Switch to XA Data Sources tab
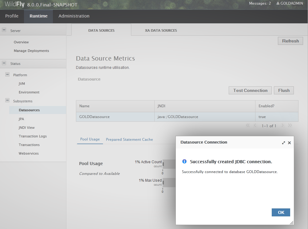This screenshot has height=229, width=308. [x=161, y=30]
